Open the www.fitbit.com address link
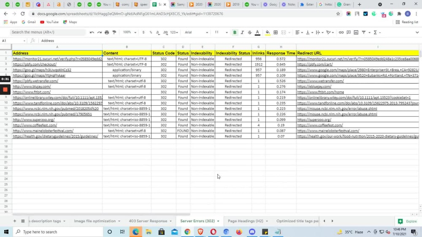The image size is (422, 237). (32, 92)
